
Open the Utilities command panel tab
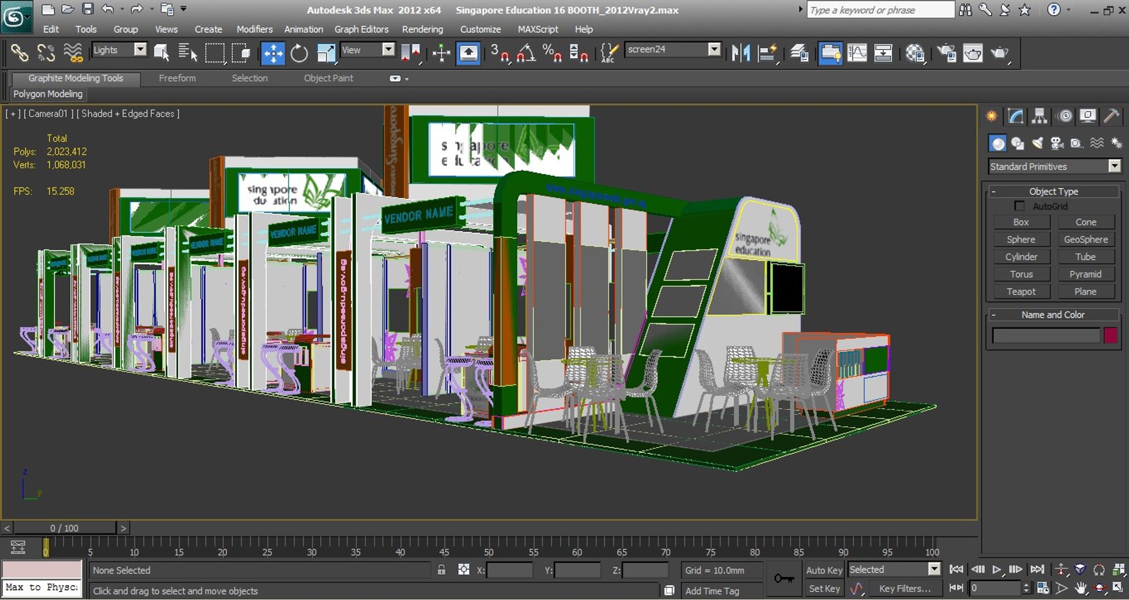(1111, 116)
